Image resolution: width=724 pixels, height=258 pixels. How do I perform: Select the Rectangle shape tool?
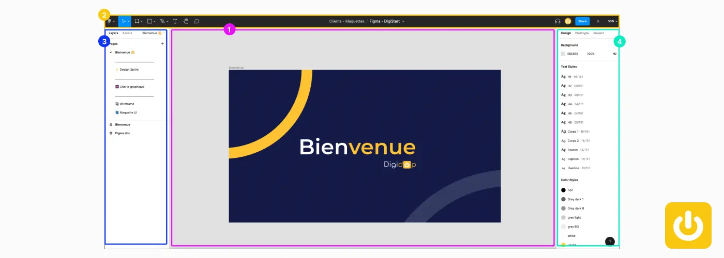149,21
